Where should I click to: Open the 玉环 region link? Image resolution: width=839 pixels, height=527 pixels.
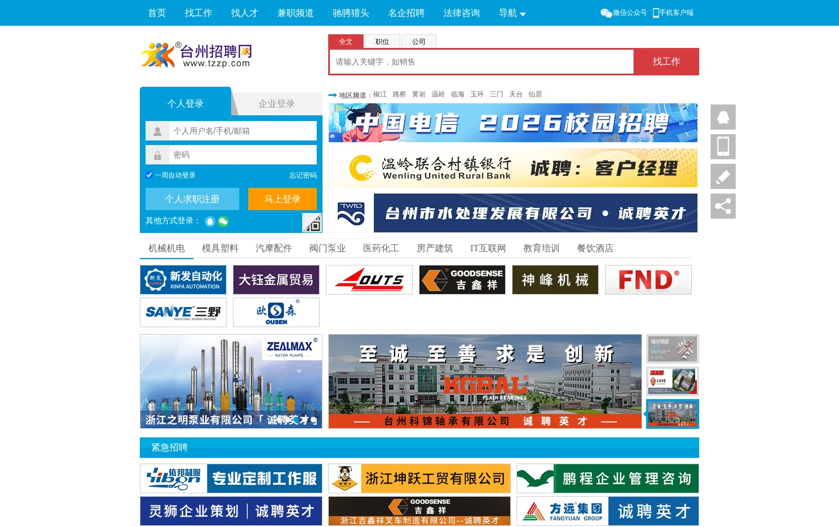pos(477,94)
